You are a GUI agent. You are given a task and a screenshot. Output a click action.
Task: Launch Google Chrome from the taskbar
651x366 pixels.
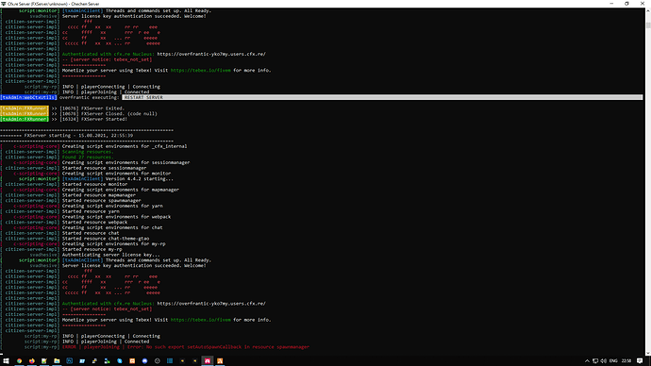coord(19,361)
